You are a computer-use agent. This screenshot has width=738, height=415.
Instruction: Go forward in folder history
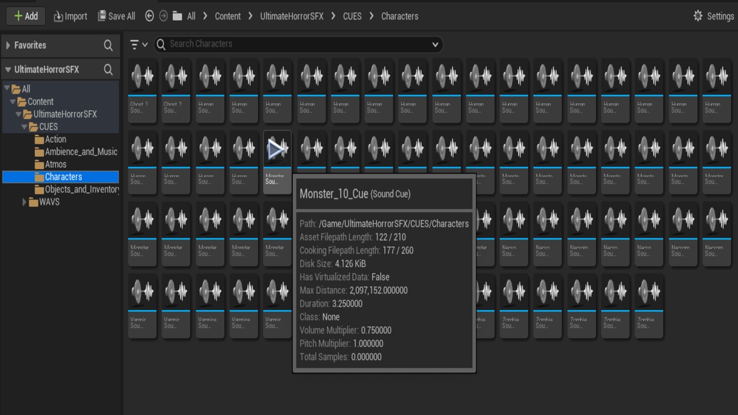pyautogui.click(x=163, y=16)
